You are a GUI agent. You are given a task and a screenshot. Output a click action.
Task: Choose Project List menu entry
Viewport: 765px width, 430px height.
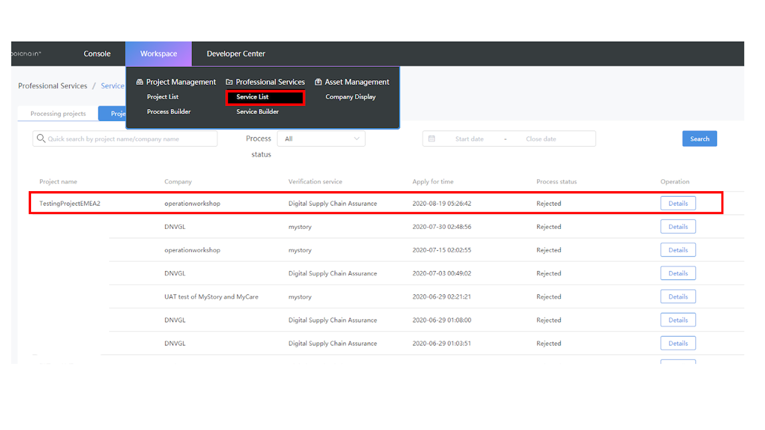pyautogui.click(x=163, y=97)
